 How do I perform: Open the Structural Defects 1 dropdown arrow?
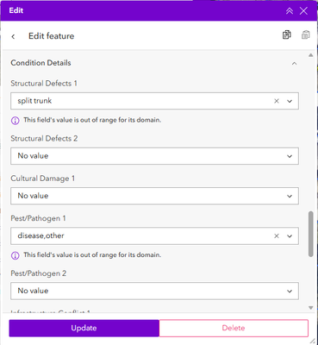pyautogui.click(x=290, y=101)
